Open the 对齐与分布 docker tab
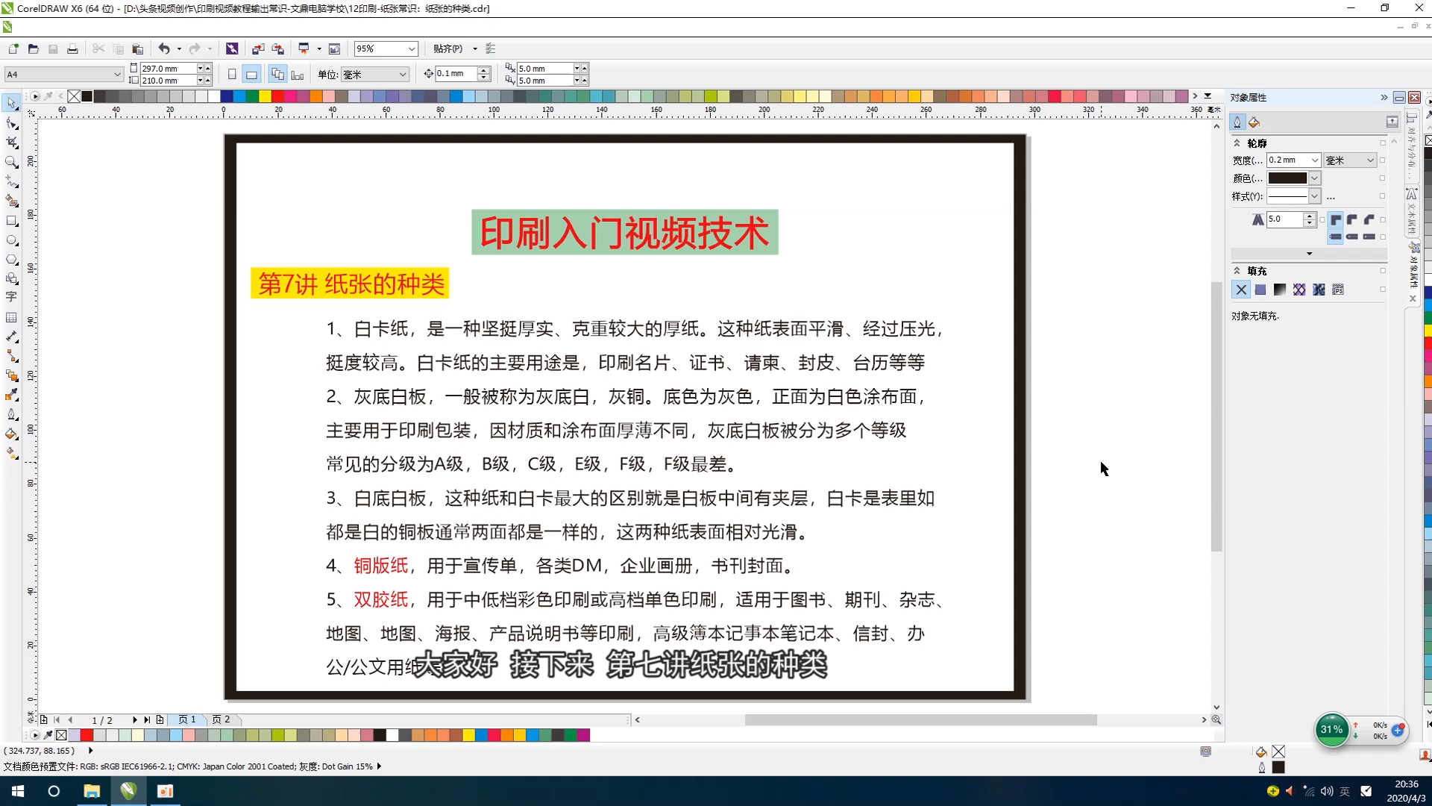This screenshot has height=806, width=1432. 1412,146
